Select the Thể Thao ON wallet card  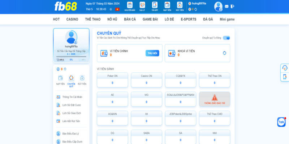pos(215,80)
